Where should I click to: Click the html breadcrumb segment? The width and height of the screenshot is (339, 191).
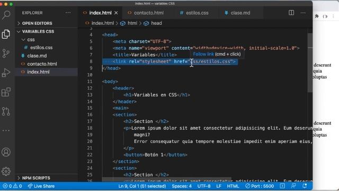(x=132, y=23)
